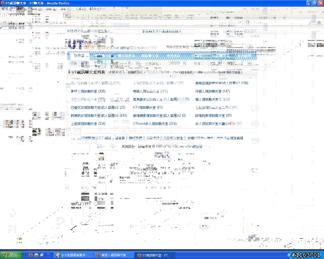Open the Windows Start button
The height and width of the screenshot is (259, 324).
(x=11, y=255)
